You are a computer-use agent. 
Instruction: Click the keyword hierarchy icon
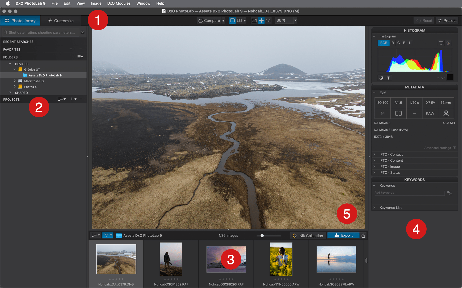[x=449, y=193]
